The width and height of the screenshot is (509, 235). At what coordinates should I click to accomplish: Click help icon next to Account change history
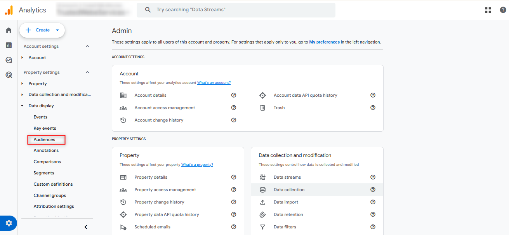(x=234, y=120)
